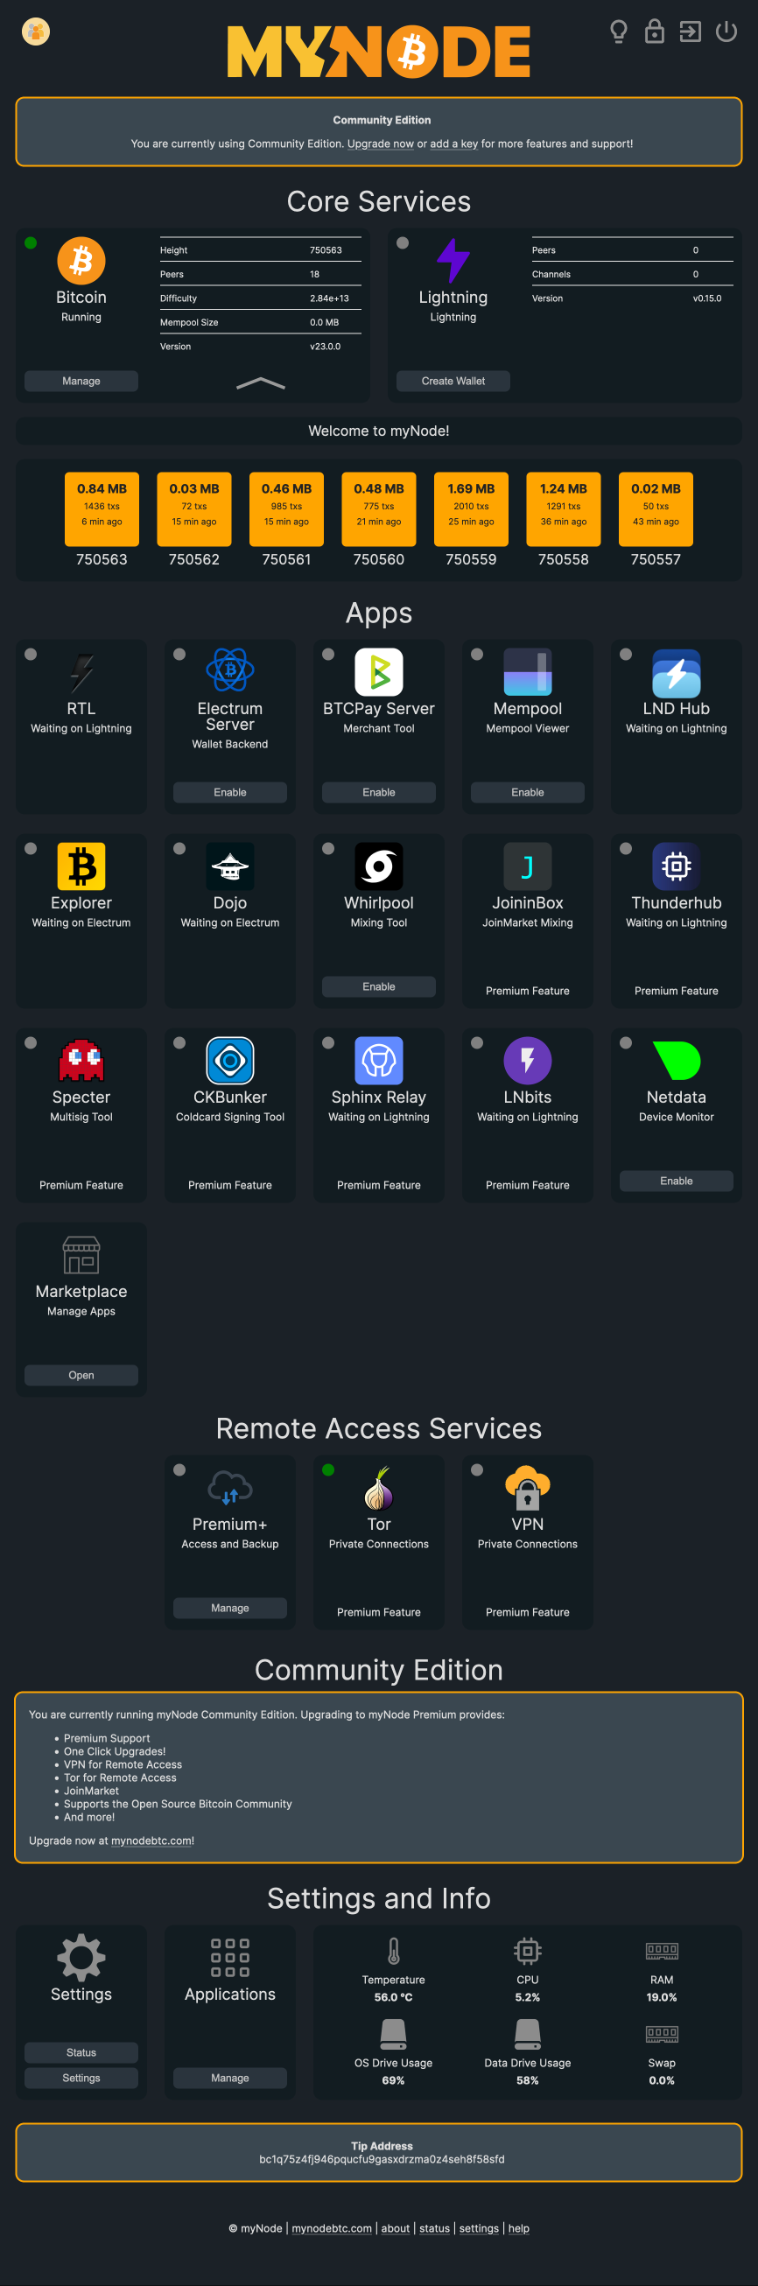Click the power icon in header

pos(726,32)
